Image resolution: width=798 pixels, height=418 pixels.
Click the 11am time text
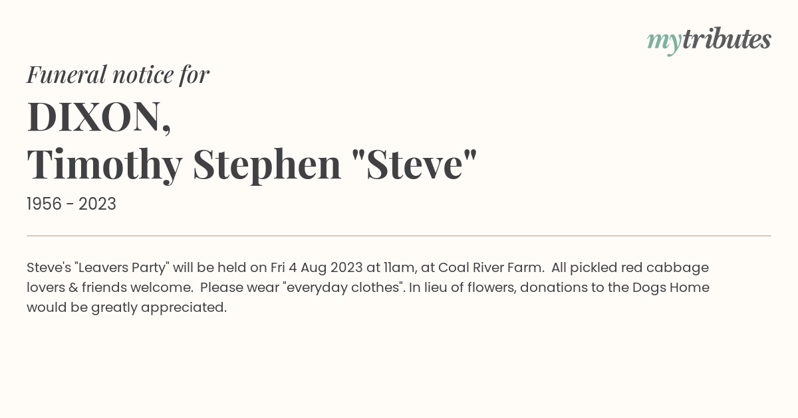point(400,267)
